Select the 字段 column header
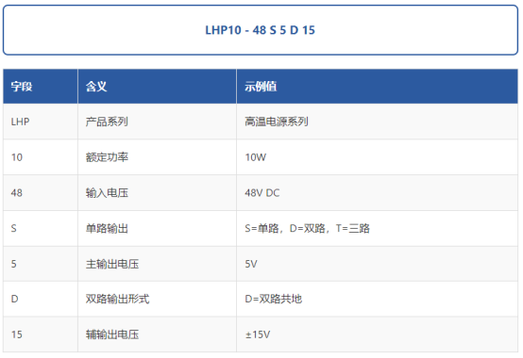The width and height of the screenshot is (523, 358). pyautogui.click(x=41, y=87)
